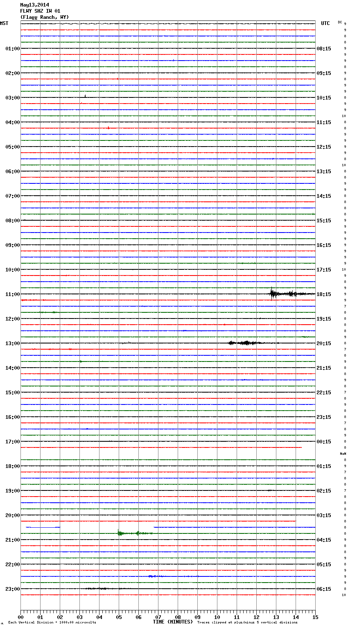Click the 05:15 UTC time label
This screenshot has height=628, width=348.
point(324,565)
